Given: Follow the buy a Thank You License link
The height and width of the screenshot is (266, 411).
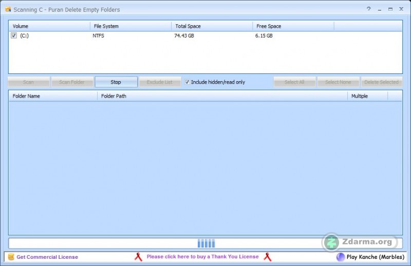Looking at the screenshot, I should point(202,257).
